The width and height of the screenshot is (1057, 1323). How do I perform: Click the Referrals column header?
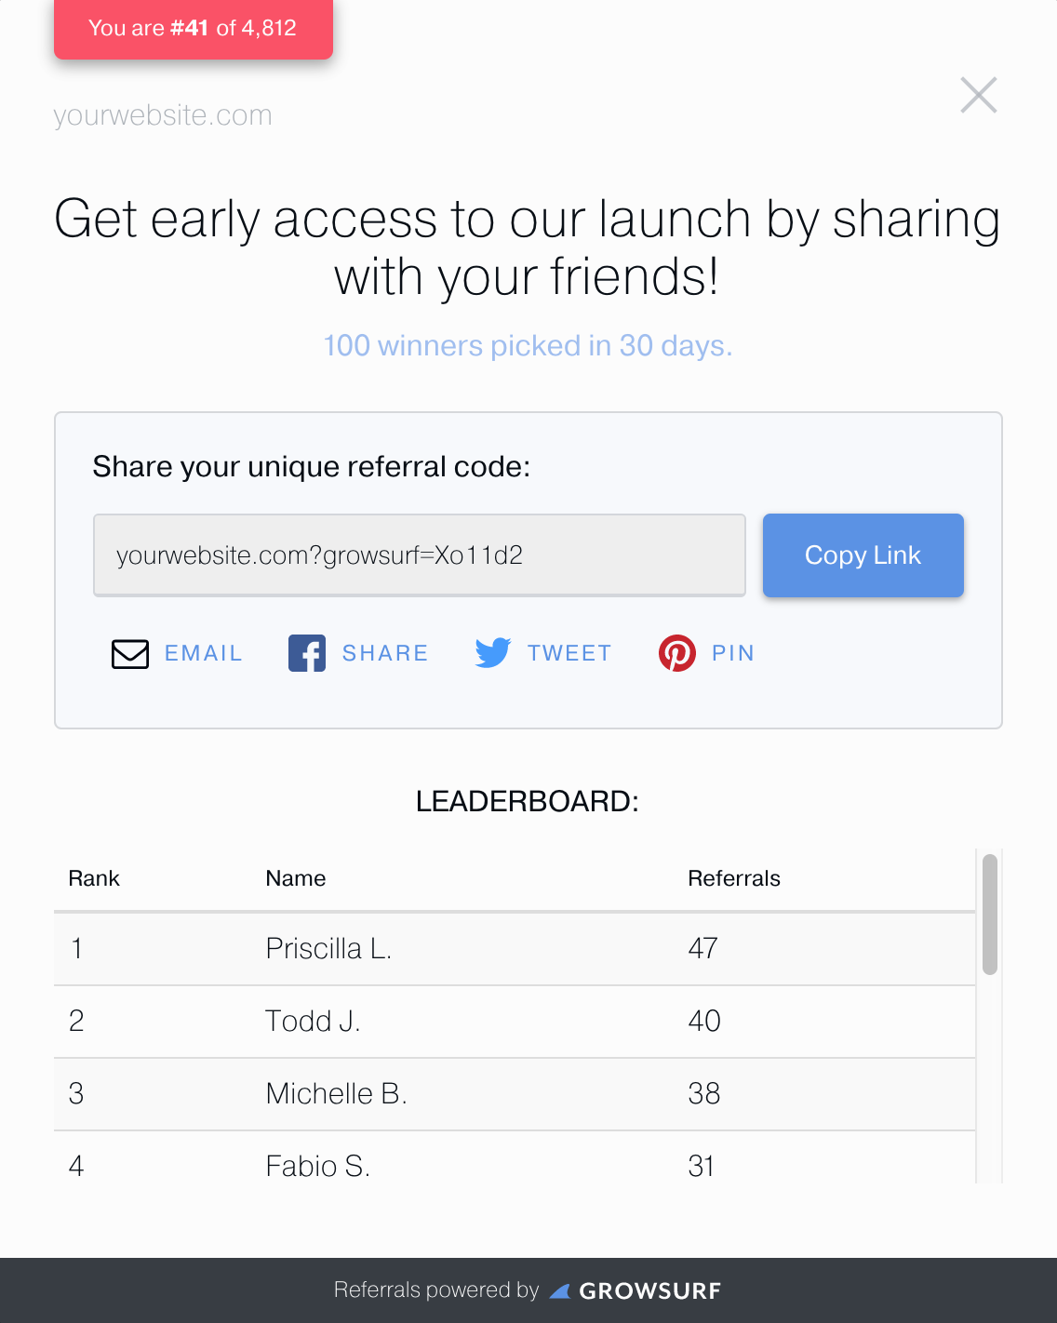pyautogui.click(x=734, y=878)
